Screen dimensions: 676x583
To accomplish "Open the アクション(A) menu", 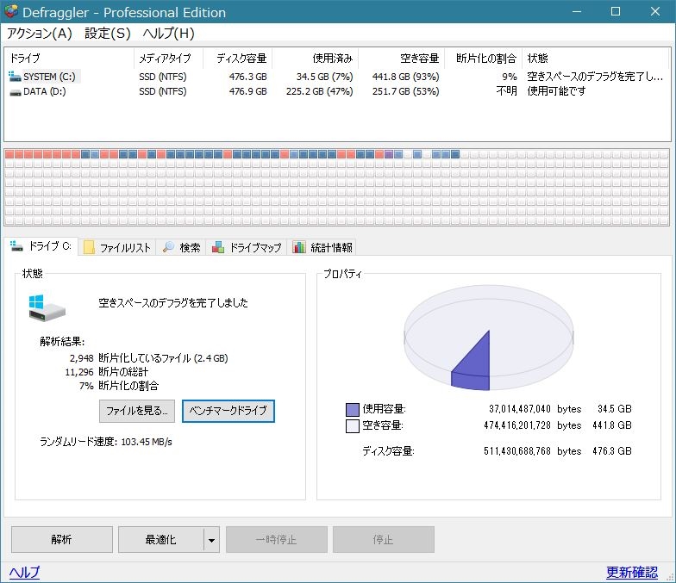I will [x=40, y=33].
